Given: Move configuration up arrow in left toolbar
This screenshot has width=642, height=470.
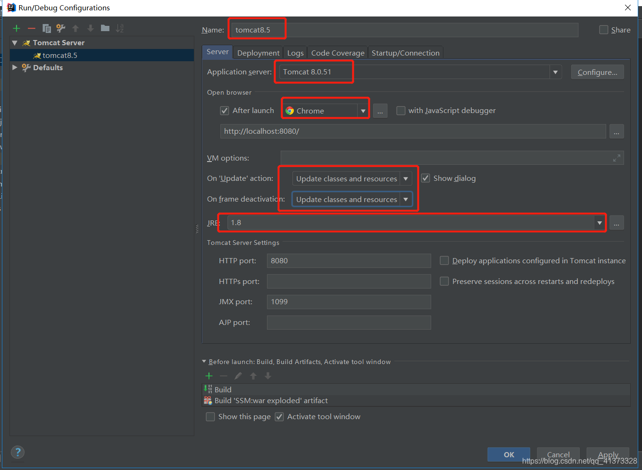Looking at the screenshot, I should [x=75, y=28].
